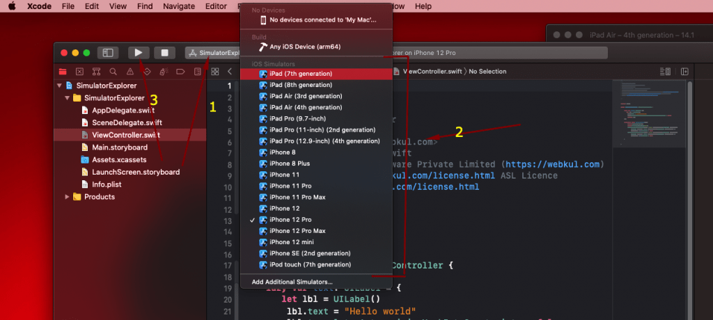The image size is (713, 320).
Task: Open the Editor menu
Action: click(x=216, y=6)
